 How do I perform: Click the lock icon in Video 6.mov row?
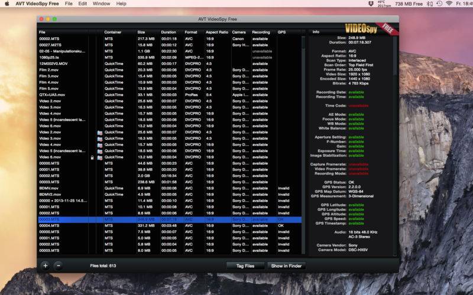pyautogui.click(x=92, y=158)
